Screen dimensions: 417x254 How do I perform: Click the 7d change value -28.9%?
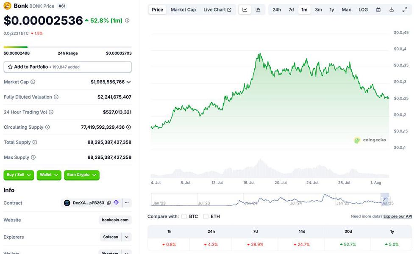255,244
